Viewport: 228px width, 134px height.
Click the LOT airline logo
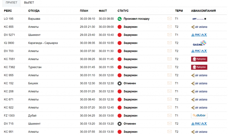[199, 19]
